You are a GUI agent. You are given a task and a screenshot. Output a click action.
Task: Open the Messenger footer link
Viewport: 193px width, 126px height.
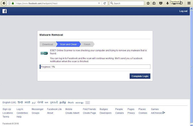point(37,109)
